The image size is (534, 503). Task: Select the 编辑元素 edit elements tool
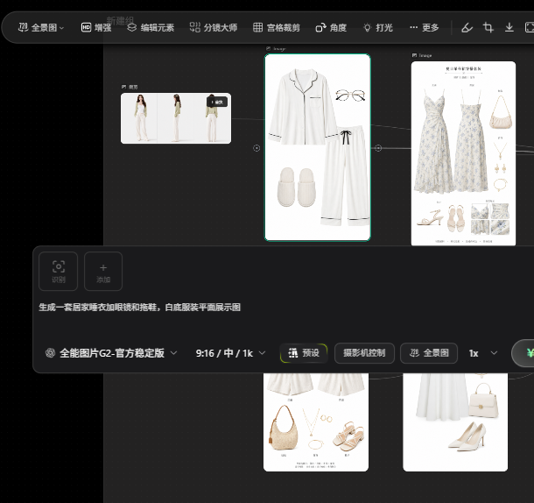coord(151,28)
